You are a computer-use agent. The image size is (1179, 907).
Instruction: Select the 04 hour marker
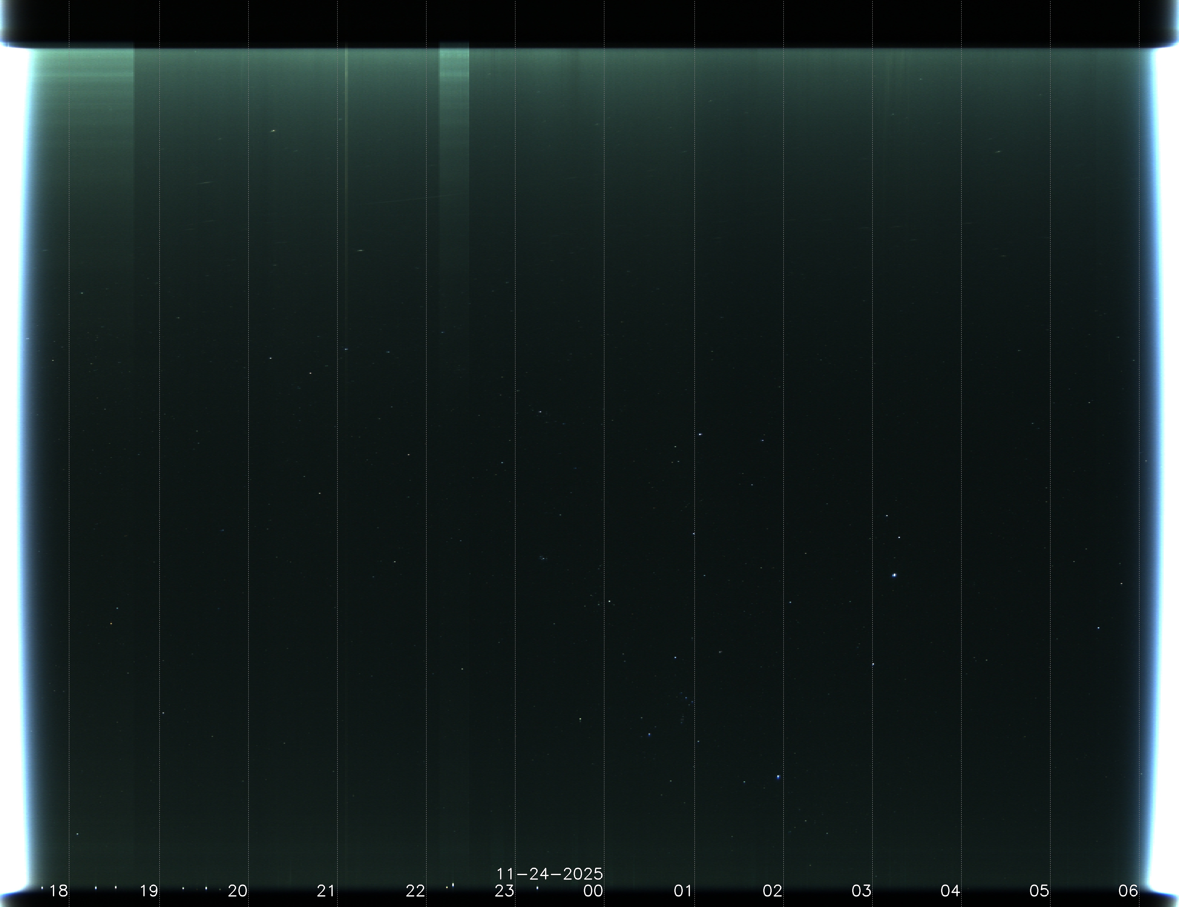[950, 891]
